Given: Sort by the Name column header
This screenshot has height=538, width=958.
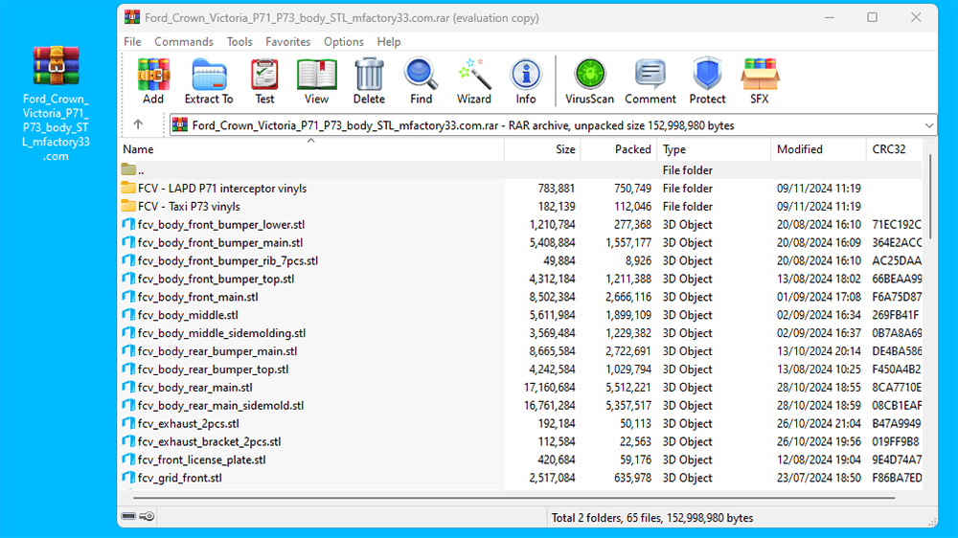Looking at the screenshot, I should click(x=311, y=149).
